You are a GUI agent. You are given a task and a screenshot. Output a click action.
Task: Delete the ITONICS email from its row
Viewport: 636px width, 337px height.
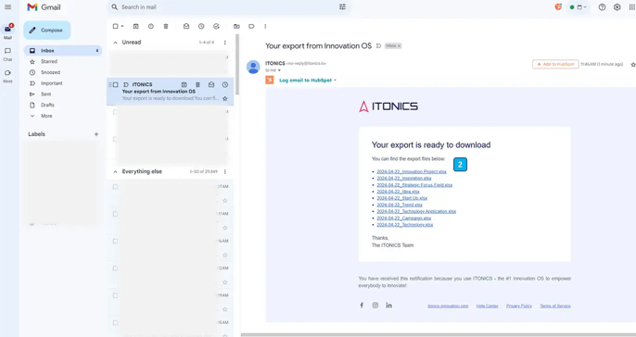(198, 84)
